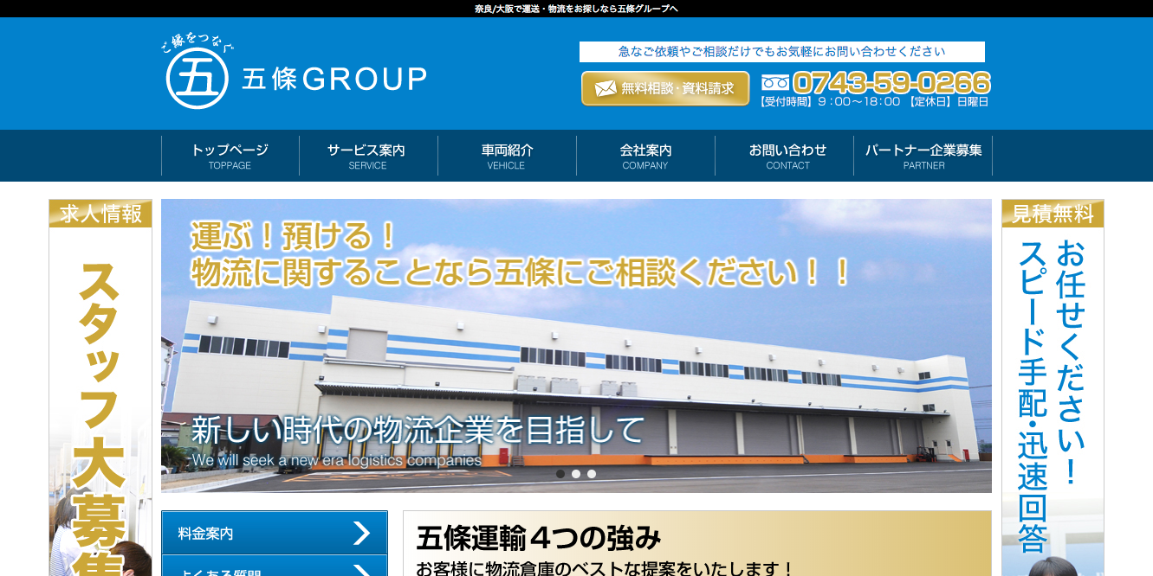The image size is (1153, 576).
Task: Open トップページ in the navigation bar
Action: pos(230,156)
